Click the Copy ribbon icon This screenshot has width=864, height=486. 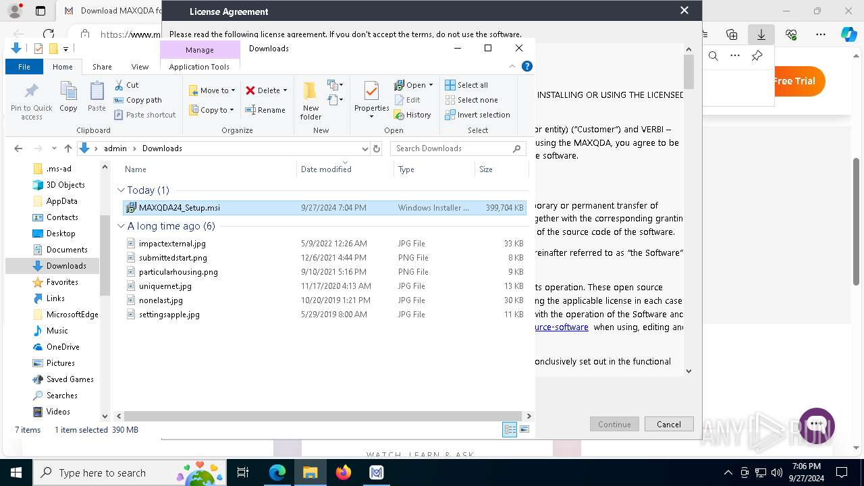pyautogui.click(x=68, y=97)
